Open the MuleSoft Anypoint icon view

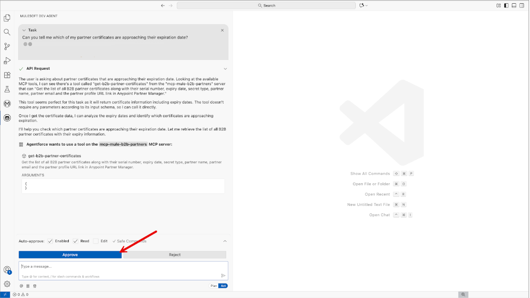click(7, 104)
